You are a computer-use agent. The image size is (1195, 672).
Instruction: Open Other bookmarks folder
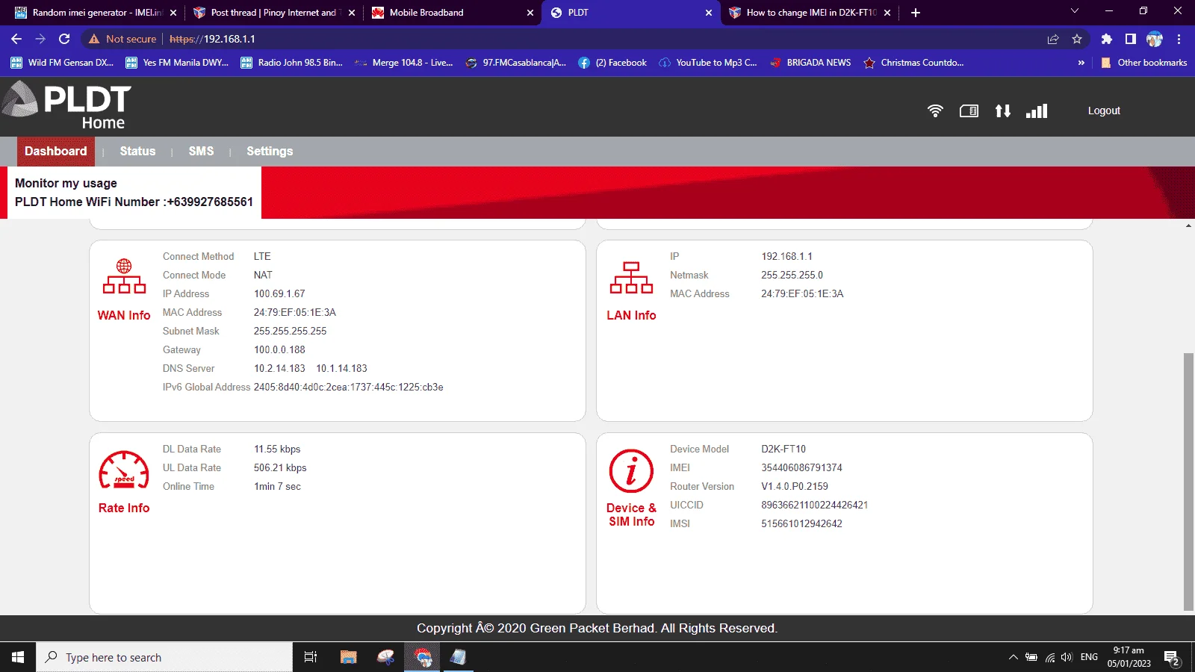[x=1143, y=63]
